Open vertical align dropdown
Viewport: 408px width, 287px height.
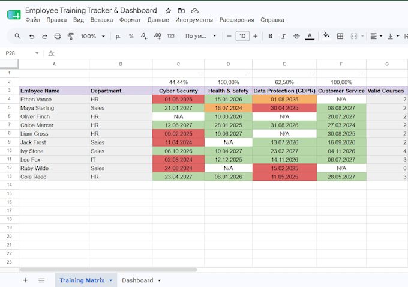pos(393,36)
